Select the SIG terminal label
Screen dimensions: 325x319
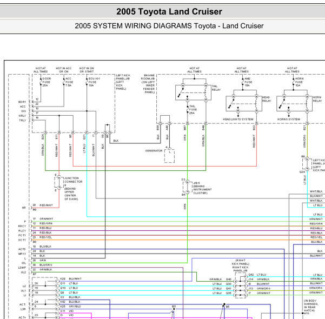point(23,111)
